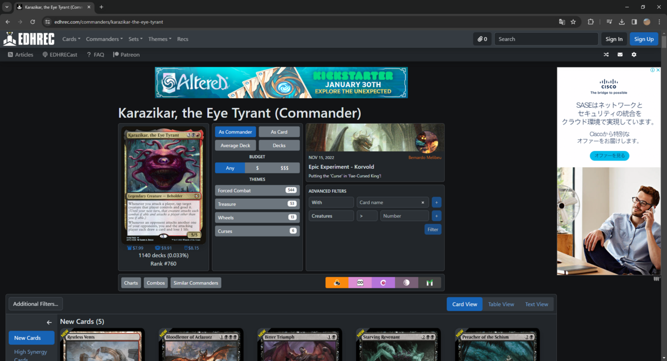Open the Average Deck page

pos(236,146)
